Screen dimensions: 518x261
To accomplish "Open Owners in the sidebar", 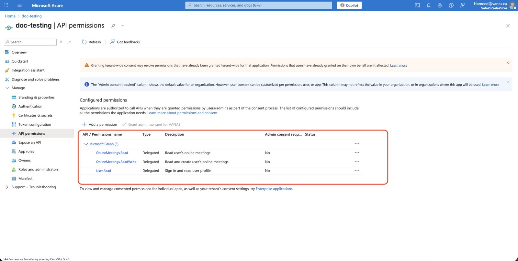I will 24,161.
